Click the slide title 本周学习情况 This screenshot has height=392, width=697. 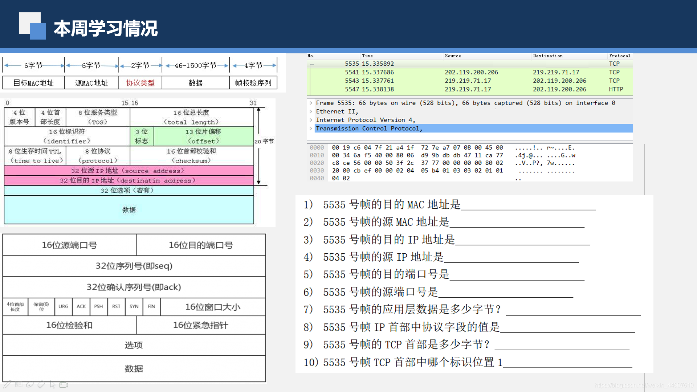[x=106, y=28]
